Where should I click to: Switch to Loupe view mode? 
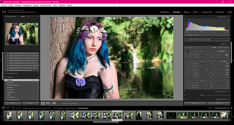click(x=43, y=103)
